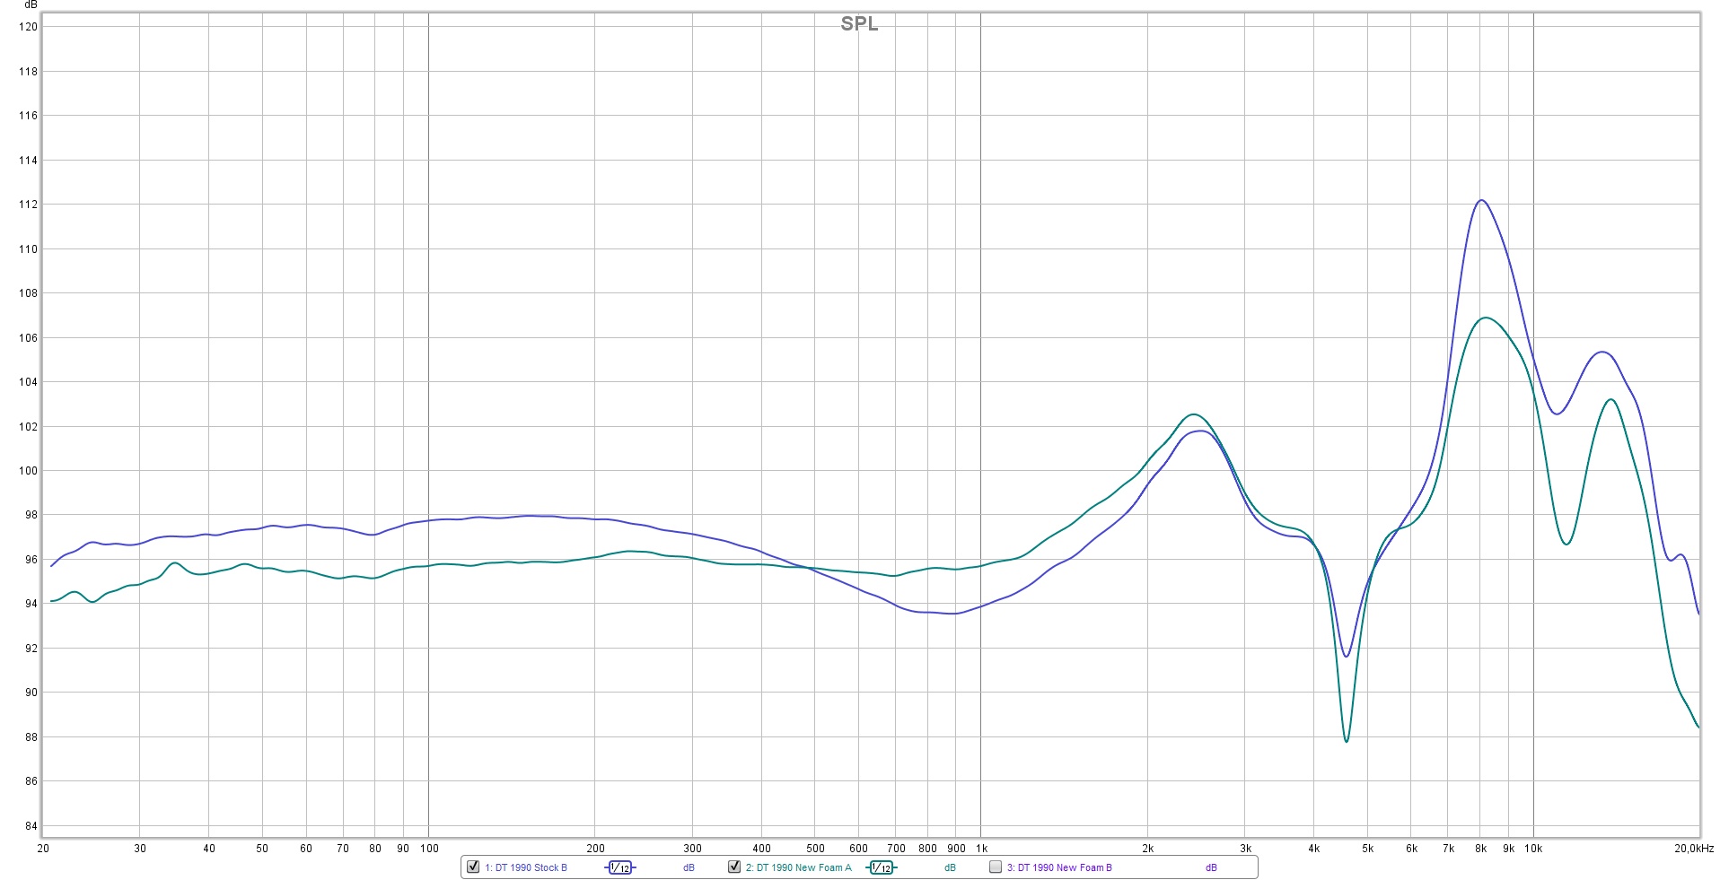1720x880 pixels.
Task: Uncheck the DT 1990 Stock B trace
Action: [x=473, y=867]
